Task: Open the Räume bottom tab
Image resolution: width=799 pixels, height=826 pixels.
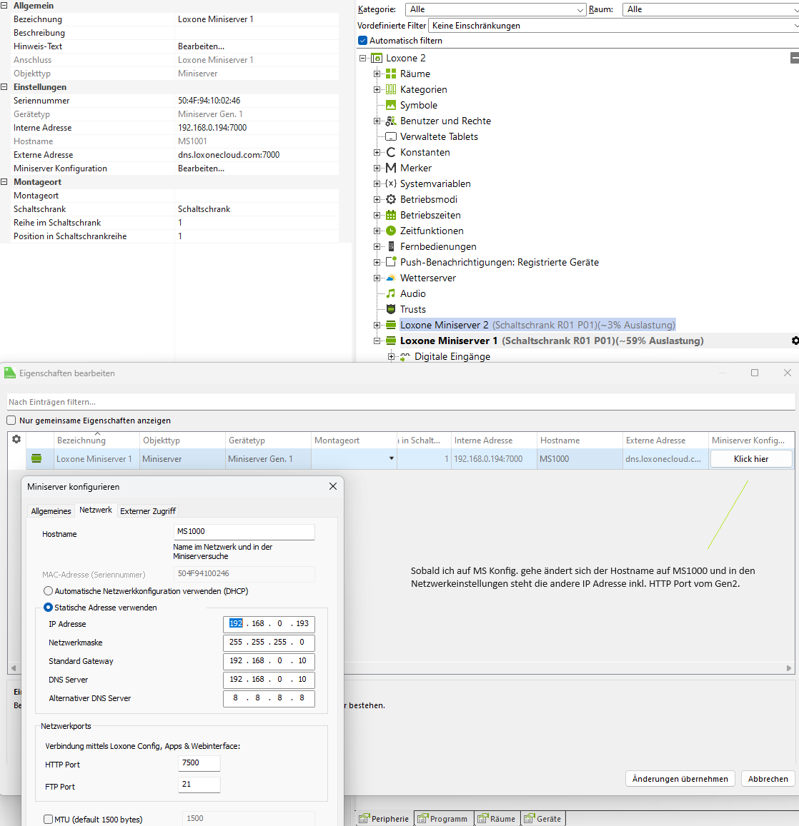Action: [497, 819]
